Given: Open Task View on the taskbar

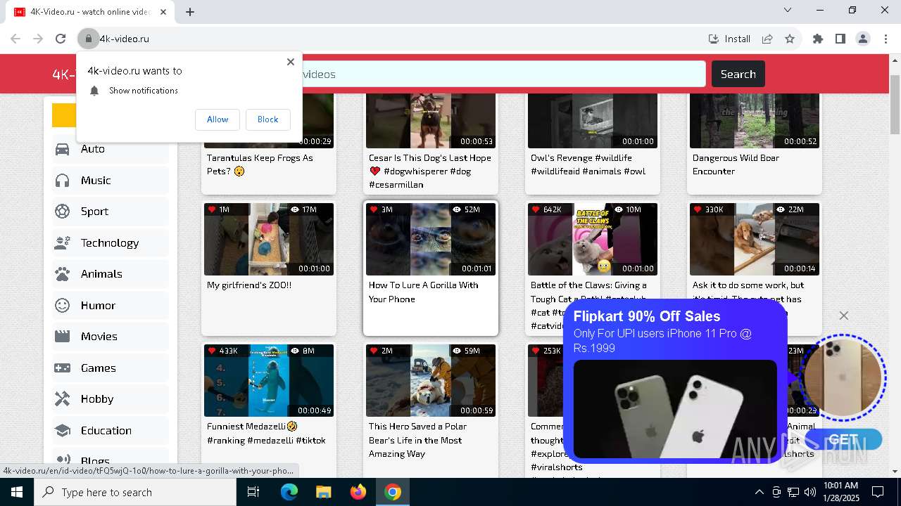Looking at the screenshot, I should pos(253,492).
